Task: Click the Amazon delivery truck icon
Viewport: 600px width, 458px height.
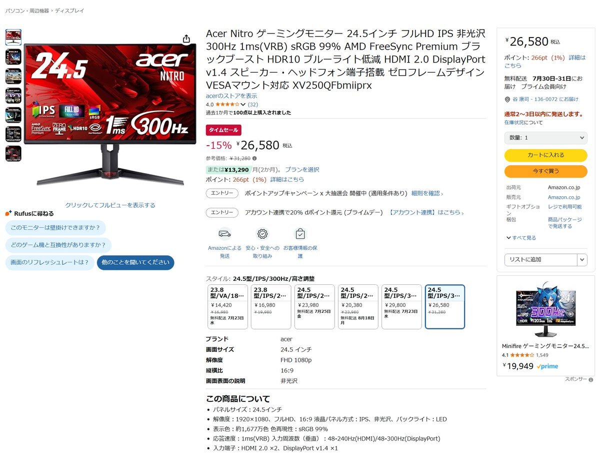Action: click(x=225, y=234)
